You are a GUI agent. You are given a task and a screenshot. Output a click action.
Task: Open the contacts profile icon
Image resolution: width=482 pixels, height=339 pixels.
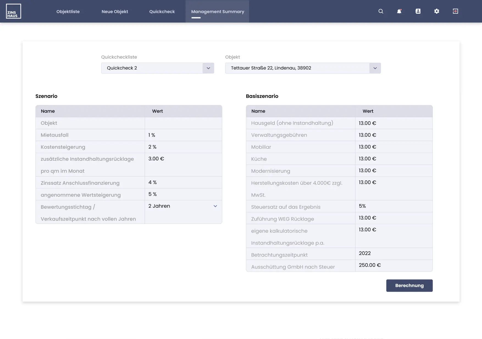click(x=418, y=11)
